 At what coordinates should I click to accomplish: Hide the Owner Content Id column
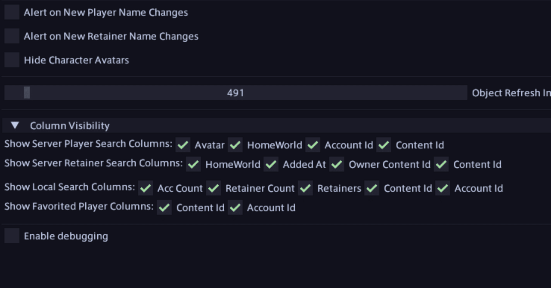pyautogui.click(x=337, y=164)
